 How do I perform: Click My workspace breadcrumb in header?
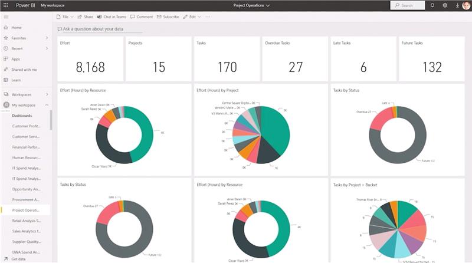pyautogui.click(x=53, y=5)
